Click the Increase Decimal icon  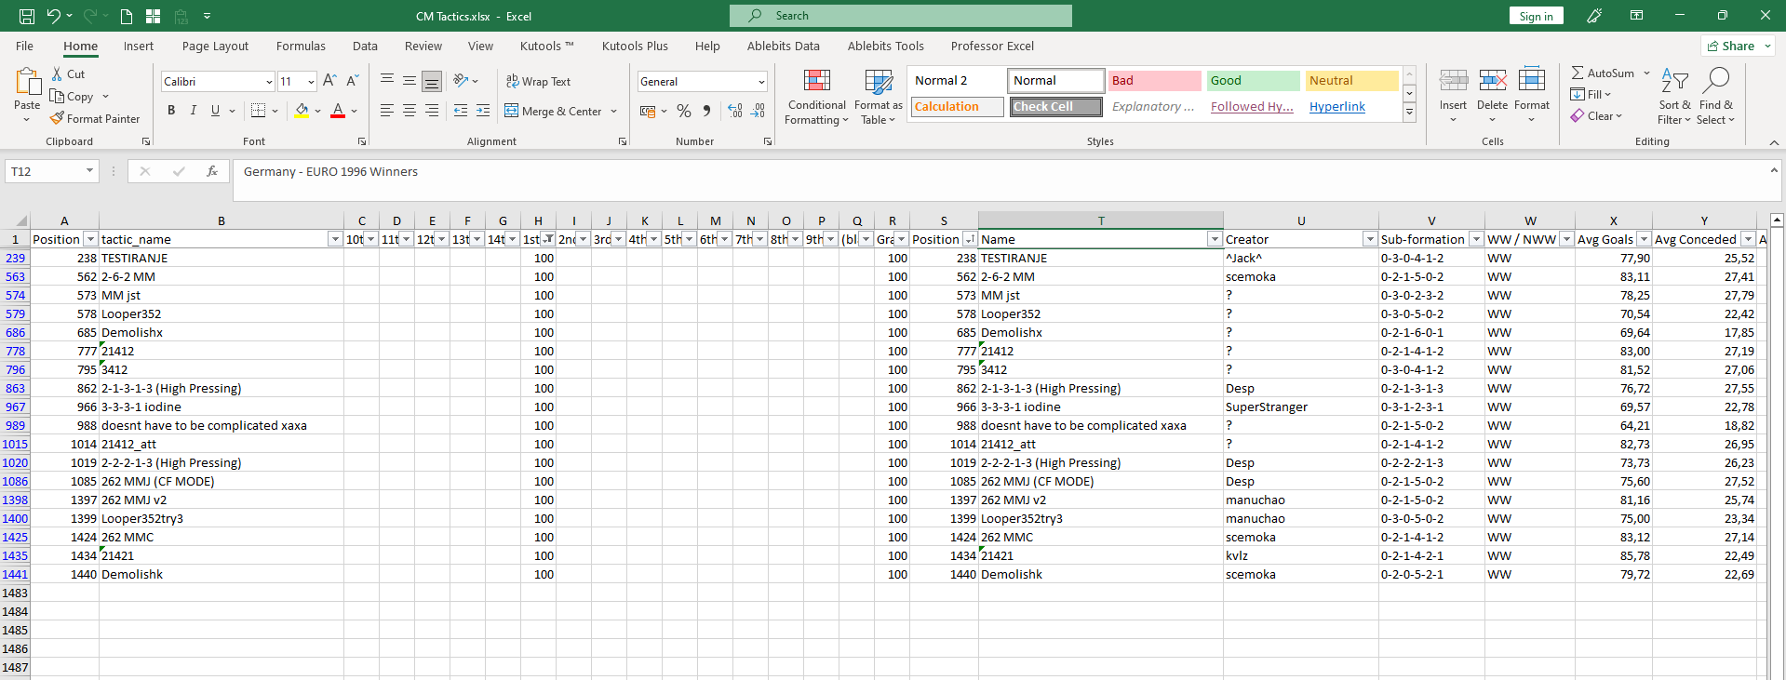[x=735, y=111]
